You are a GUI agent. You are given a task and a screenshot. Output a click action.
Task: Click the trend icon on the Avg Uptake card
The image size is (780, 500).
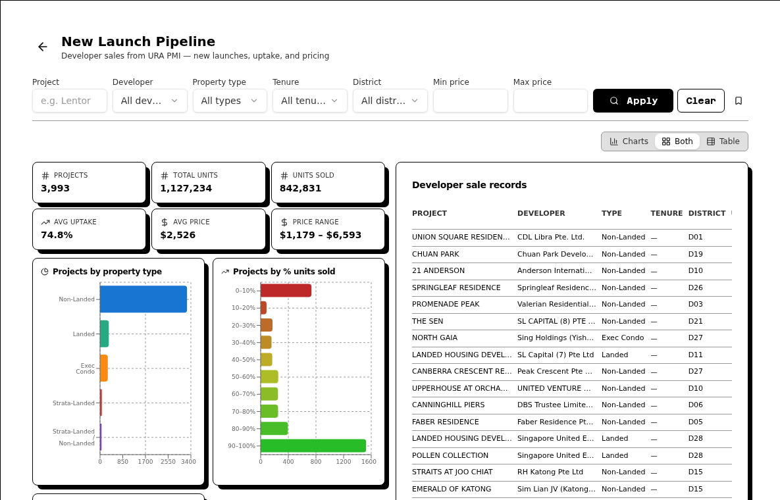coord(45,222)
